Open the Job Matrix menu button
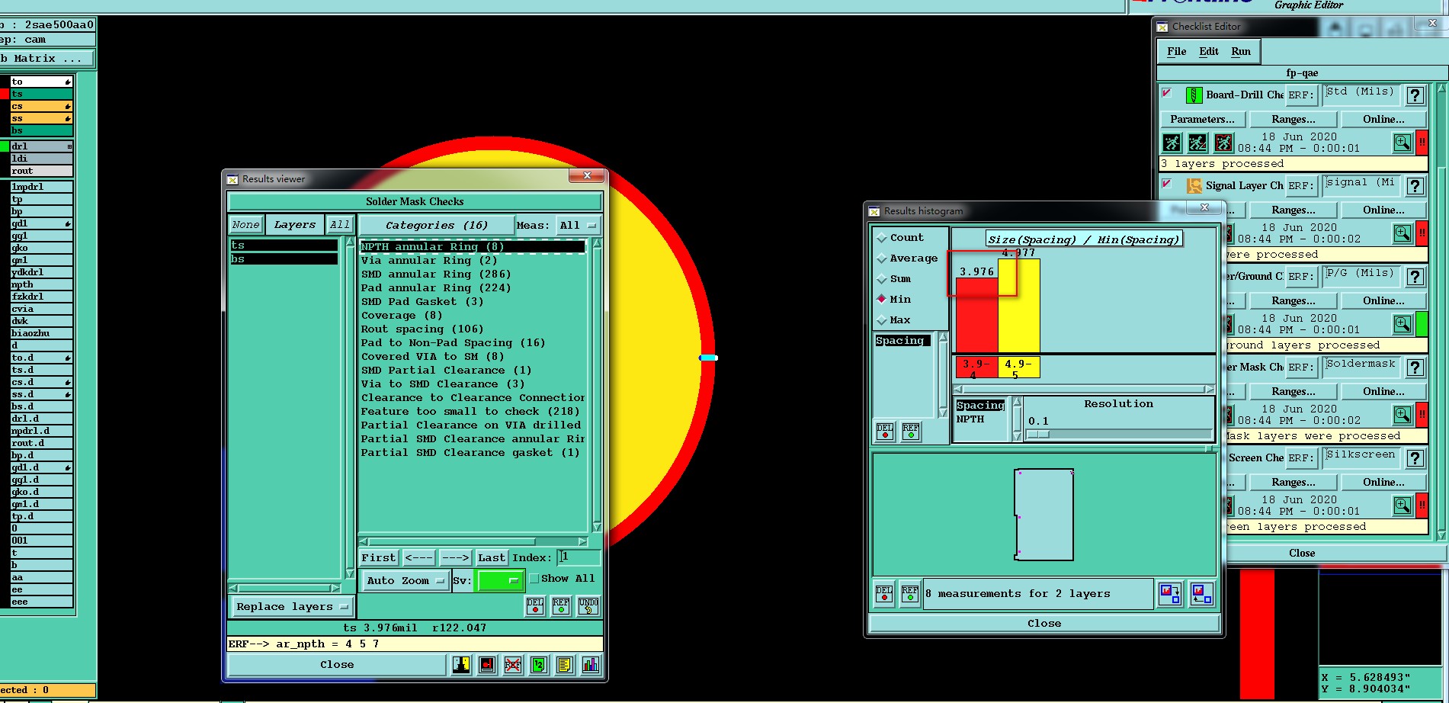1449x703 pixels. [47, 59]
